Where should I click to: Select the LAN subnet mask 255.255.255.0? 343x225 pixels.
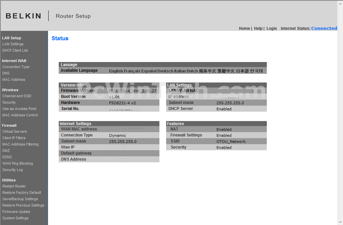point(230,103)
